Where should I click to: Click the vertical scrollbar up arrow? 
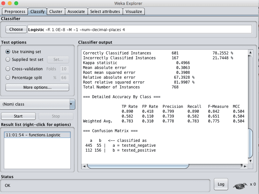tap(251, 52)
